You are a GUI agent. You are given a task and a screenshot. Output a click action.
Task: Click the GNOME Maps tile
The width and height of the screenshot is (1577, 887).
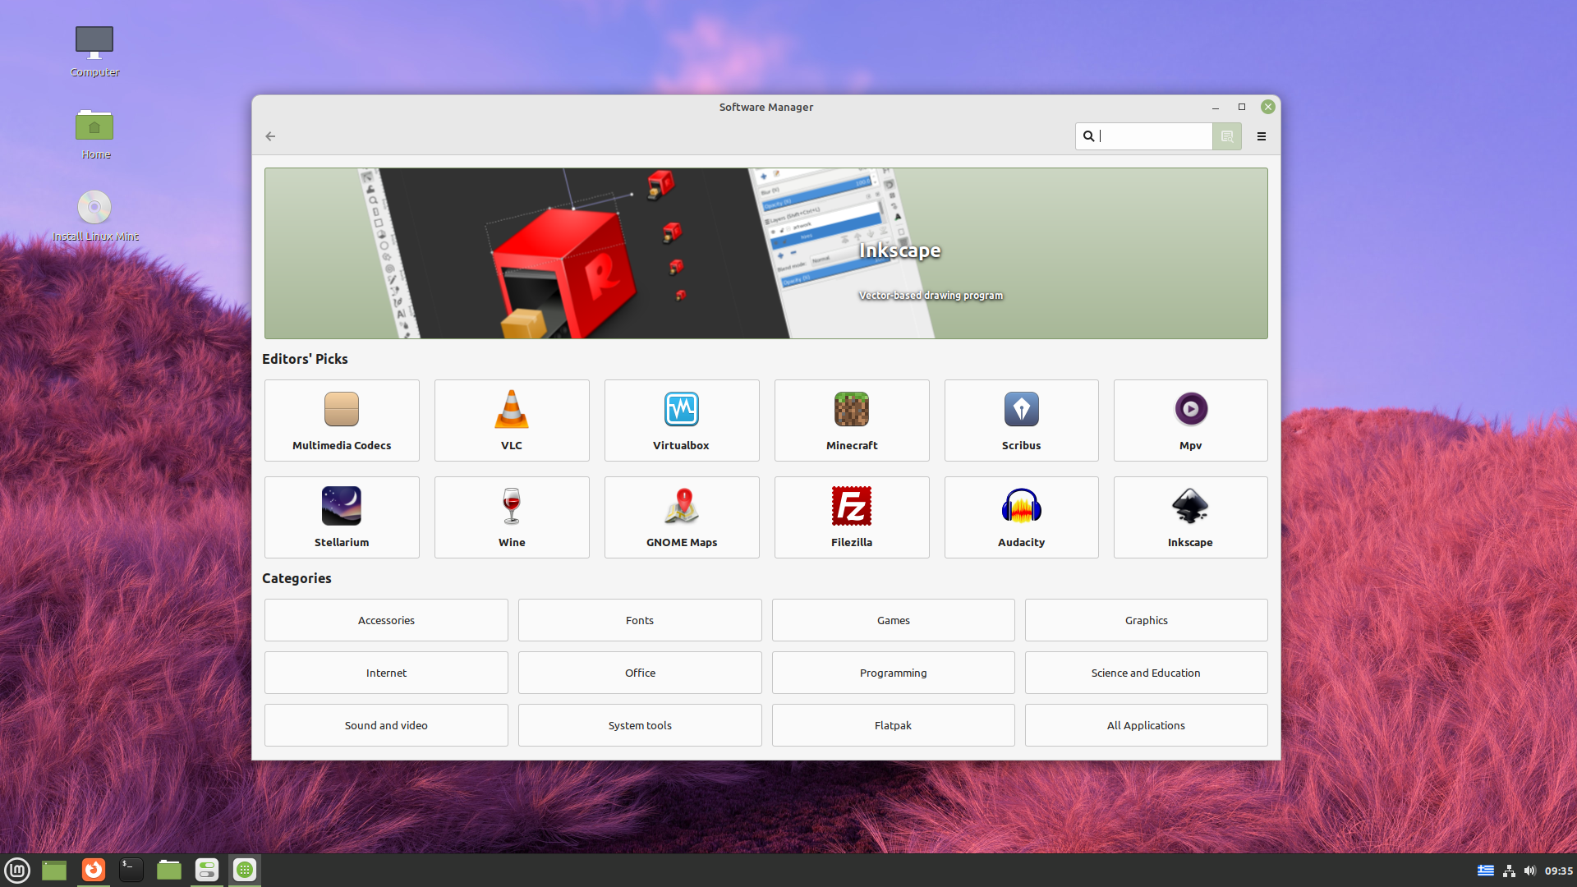point(681,517)
